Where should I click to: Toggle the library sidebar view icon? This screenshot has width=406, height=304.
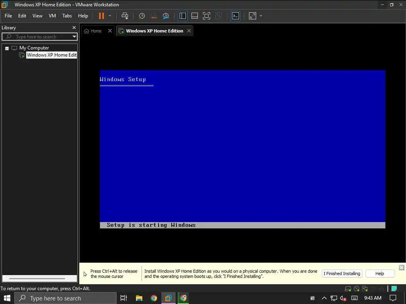(182, 16)
